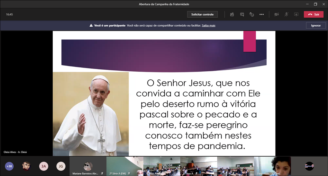
Task: Leave the meeting with the Sair button
Action: click(x=314, y=14)
